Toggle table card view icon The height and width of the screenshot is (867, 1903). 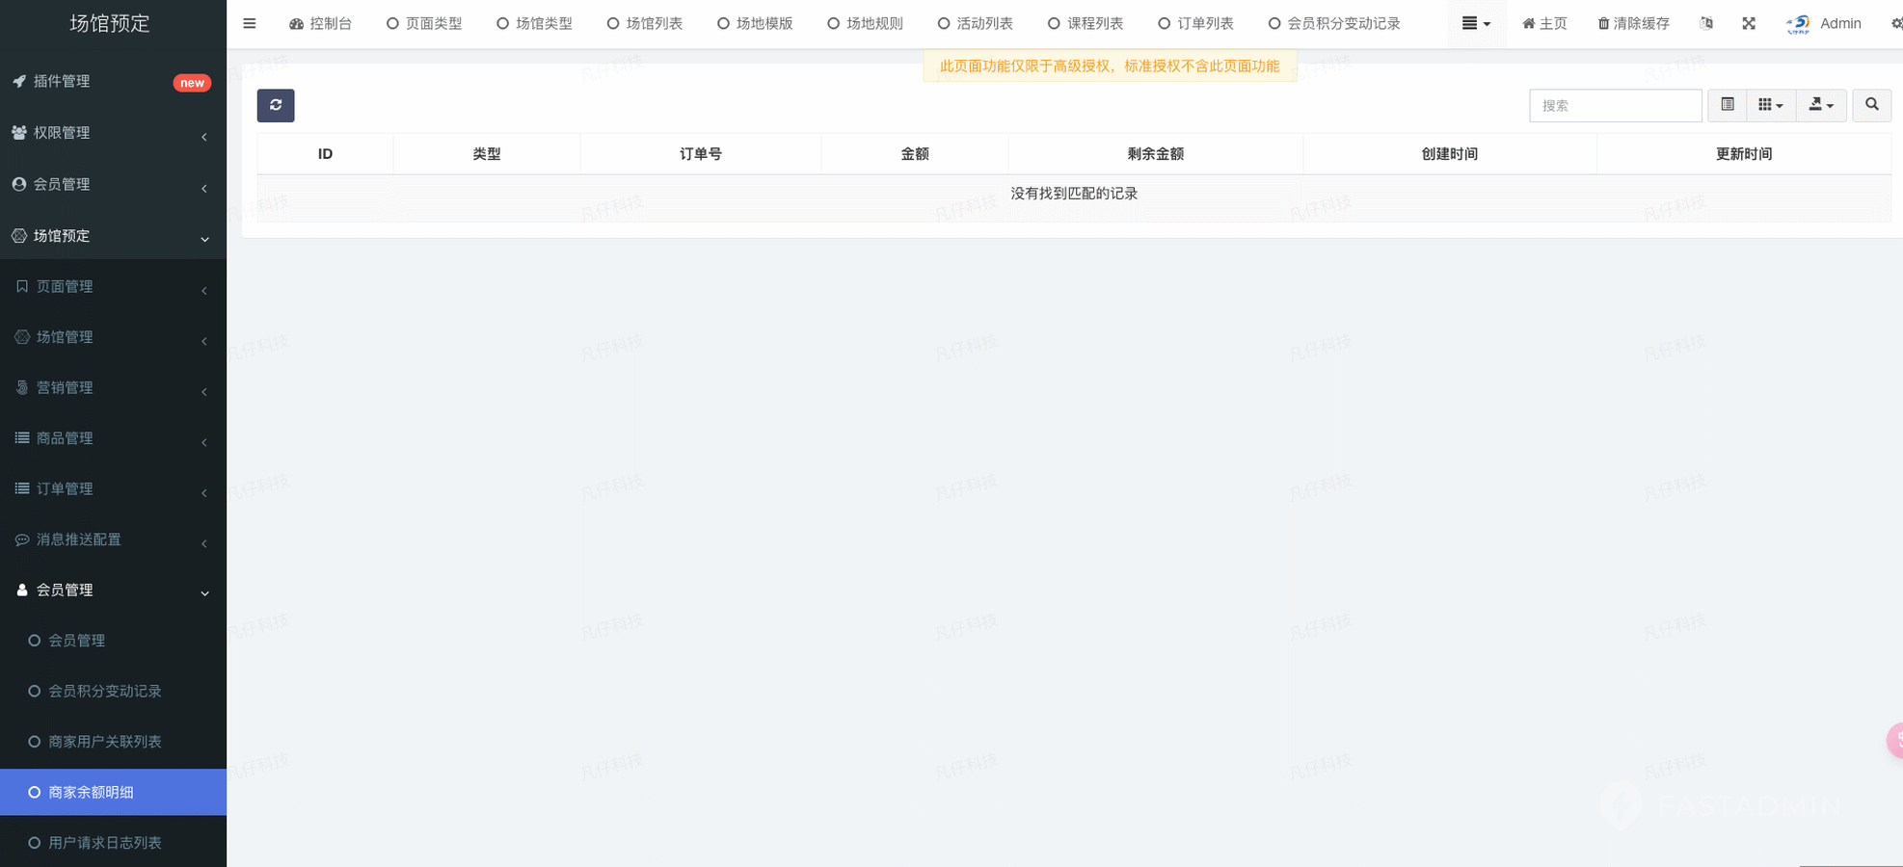point(1727,105)
